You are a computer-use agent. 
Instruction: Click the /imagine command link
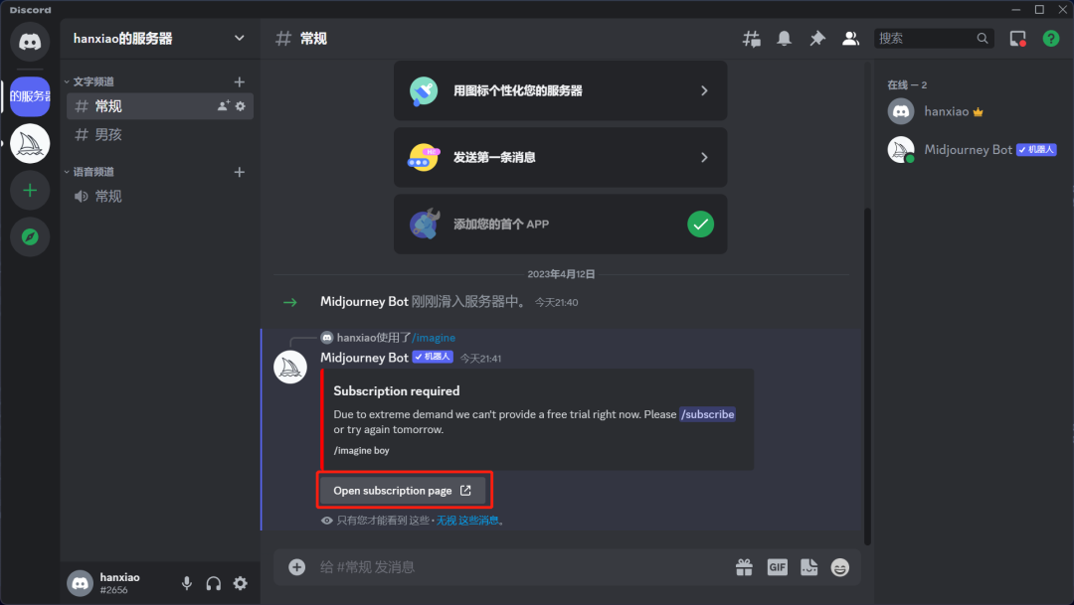[x=434, y=338]
